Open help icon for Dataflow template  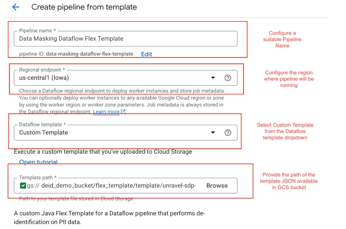click(227, 133)
